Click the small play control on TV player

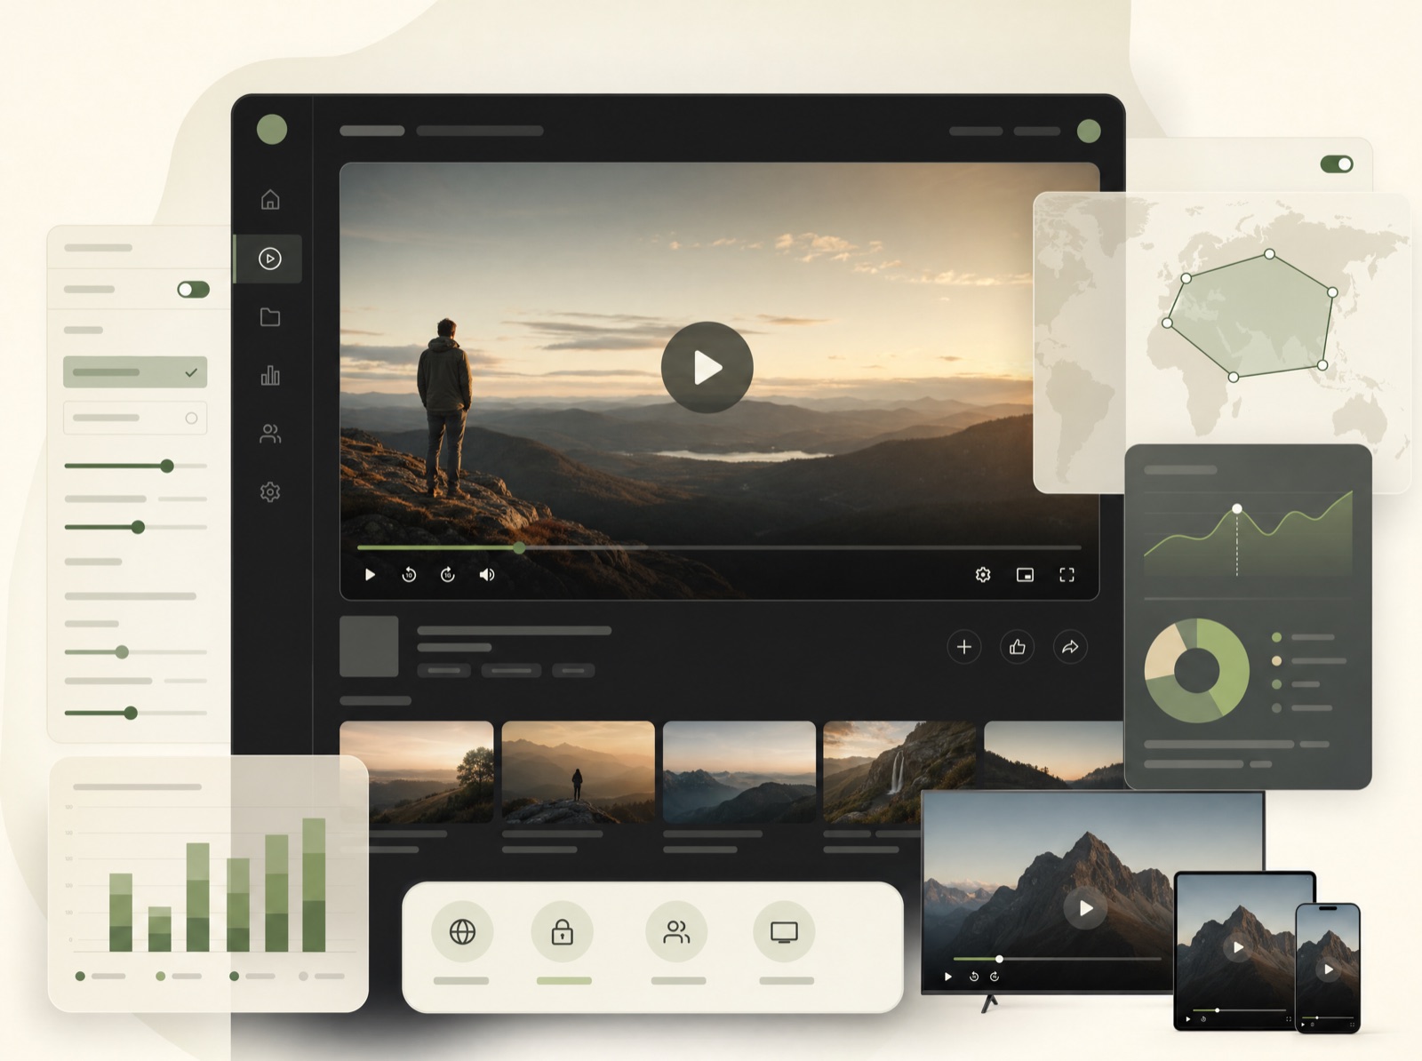pyautogui.click(x=947, y=977)
